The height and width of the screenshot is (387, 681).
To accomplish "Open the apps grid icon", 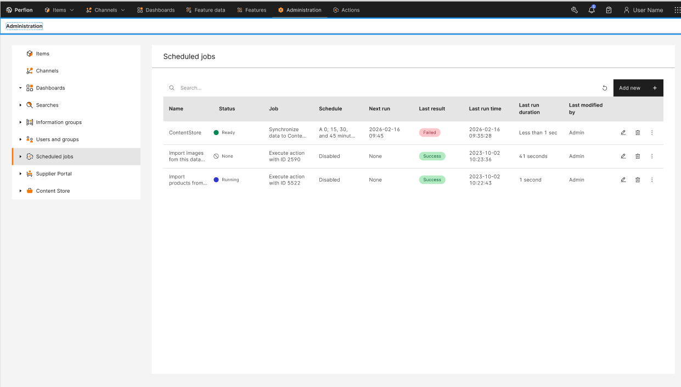I will coord(677,10).
